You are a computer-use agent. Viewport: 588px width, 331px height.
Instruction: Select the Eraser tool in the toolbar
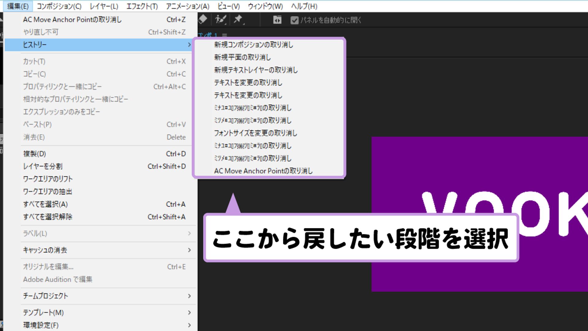pos(203,19)
